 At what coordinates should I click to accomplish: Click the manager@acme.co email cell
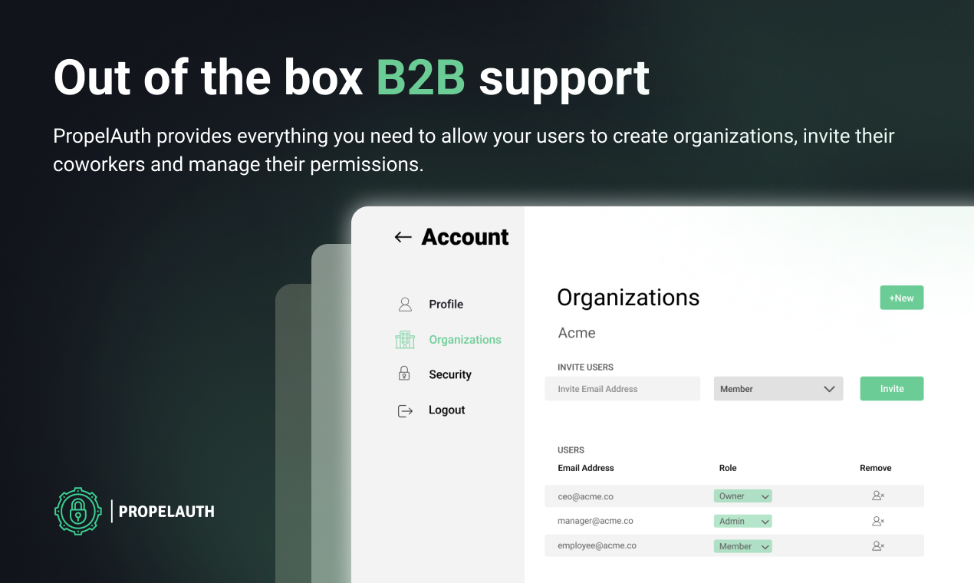pyautogui.click(x=595, y=521)
